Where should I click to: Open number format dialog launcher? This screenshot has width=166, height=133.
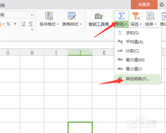pyautogui.click(x=32, y=29)
